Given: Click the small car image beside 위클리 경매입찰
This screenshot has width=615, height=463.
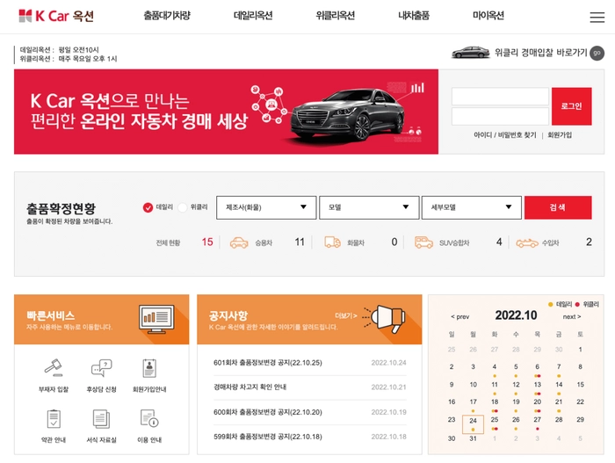Looking at the screenshot, I should [471, 53].
